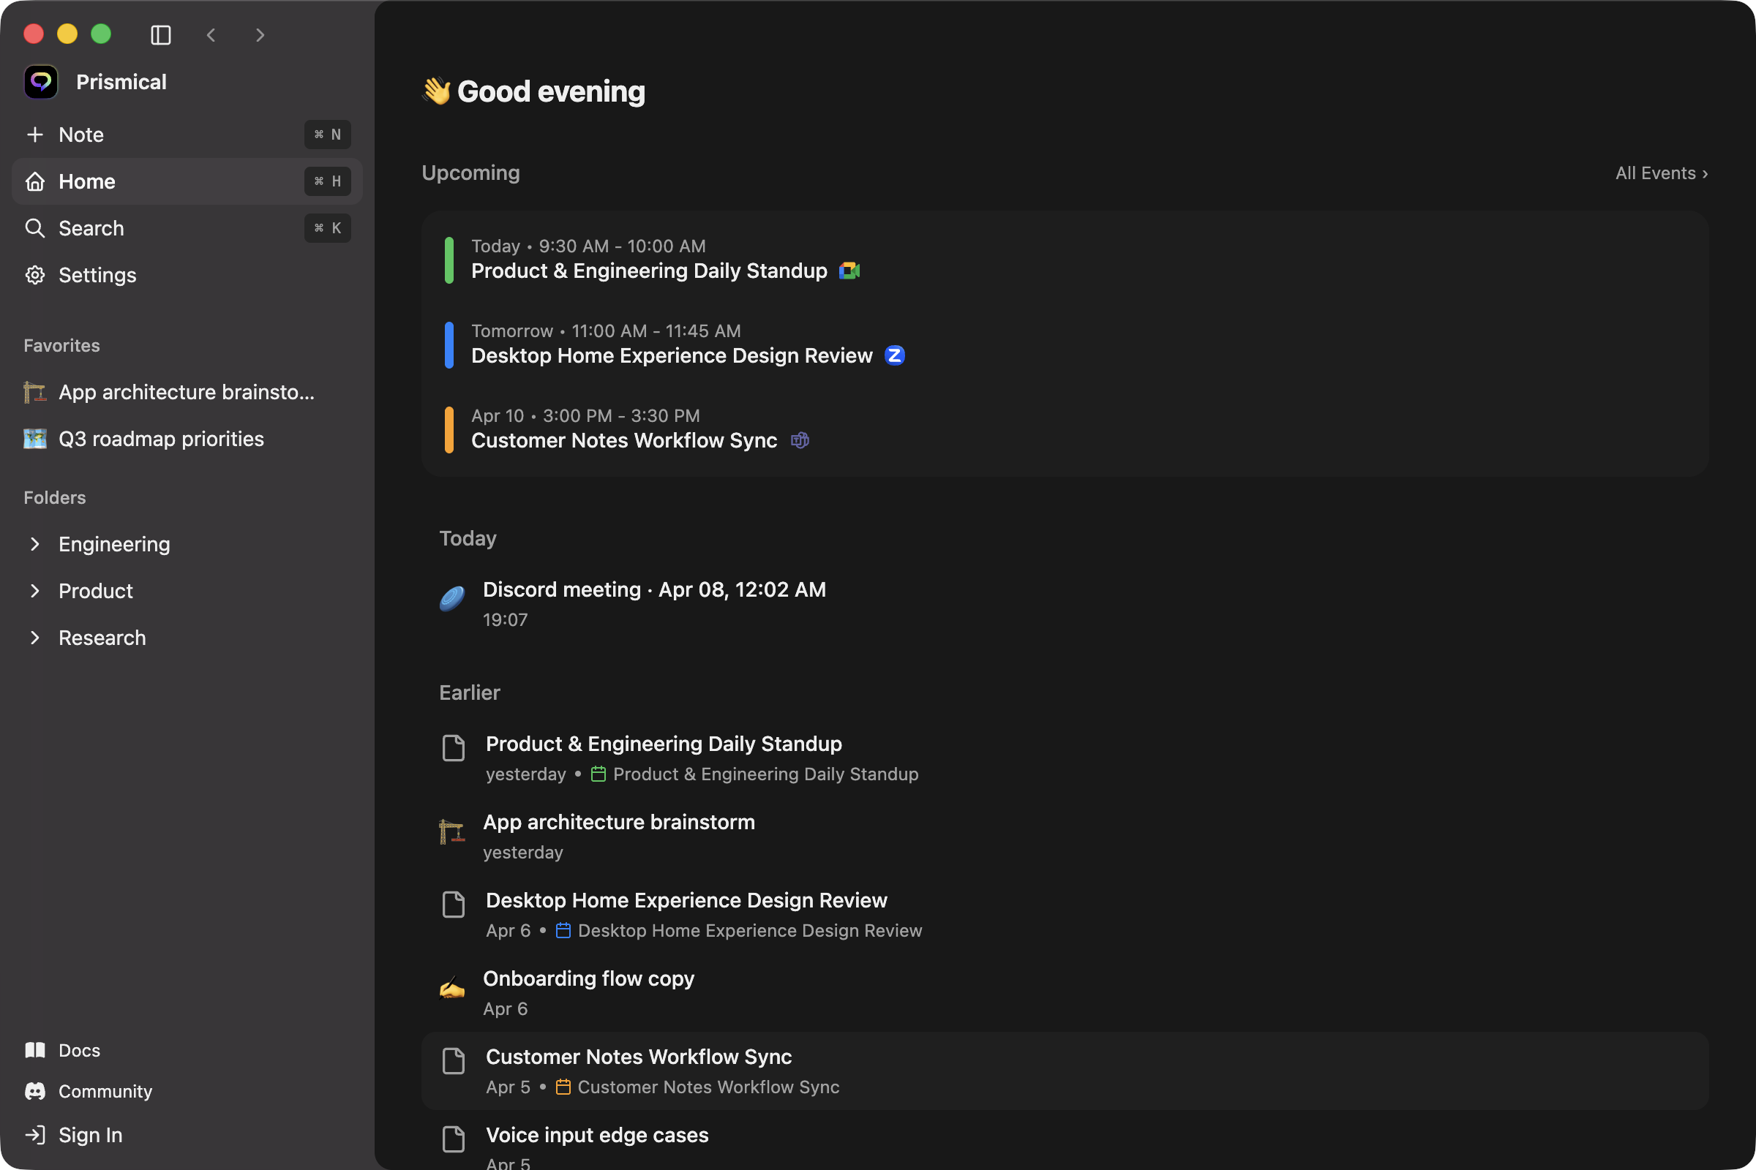Expand the Research folder
Viewport: 1756px width, 1170px height.
point(35,638)
